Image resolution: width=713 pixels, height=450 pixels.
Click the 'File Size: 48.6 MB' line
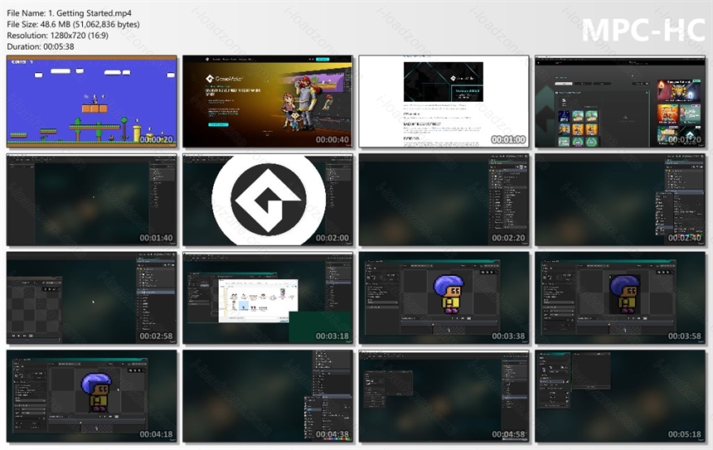(73, 24)
